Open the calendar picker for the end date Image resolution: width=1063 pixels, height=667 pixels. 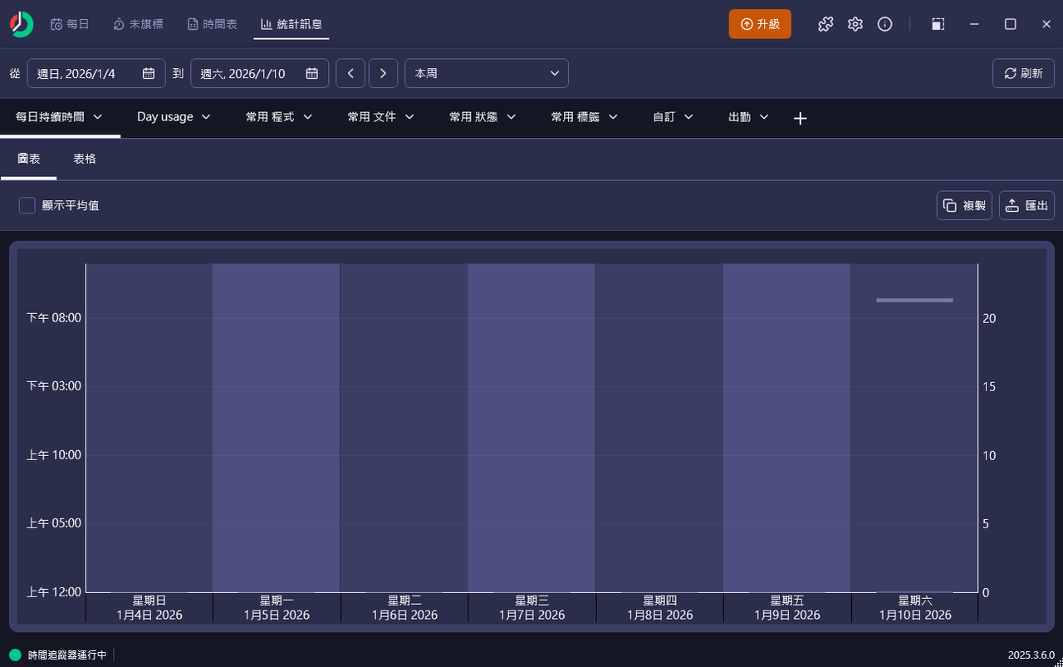[312, 73]
